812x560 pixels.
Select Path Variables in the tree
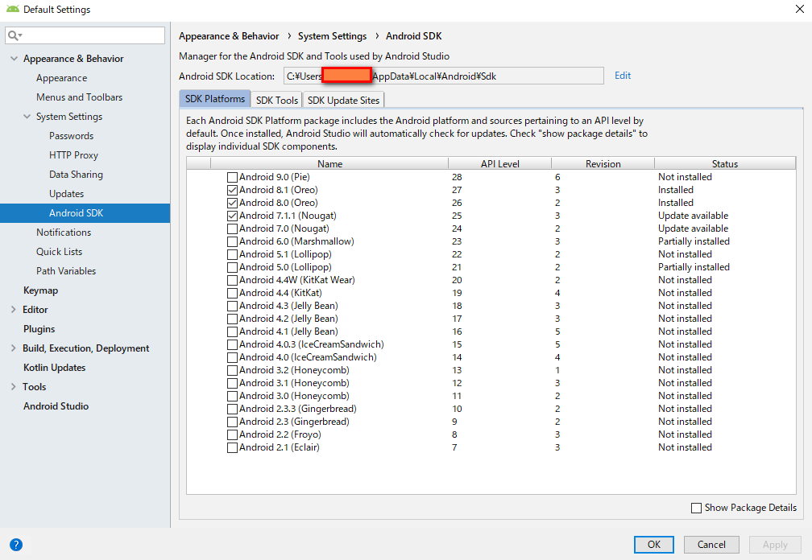pyautogui.click(x=66, y=271)
